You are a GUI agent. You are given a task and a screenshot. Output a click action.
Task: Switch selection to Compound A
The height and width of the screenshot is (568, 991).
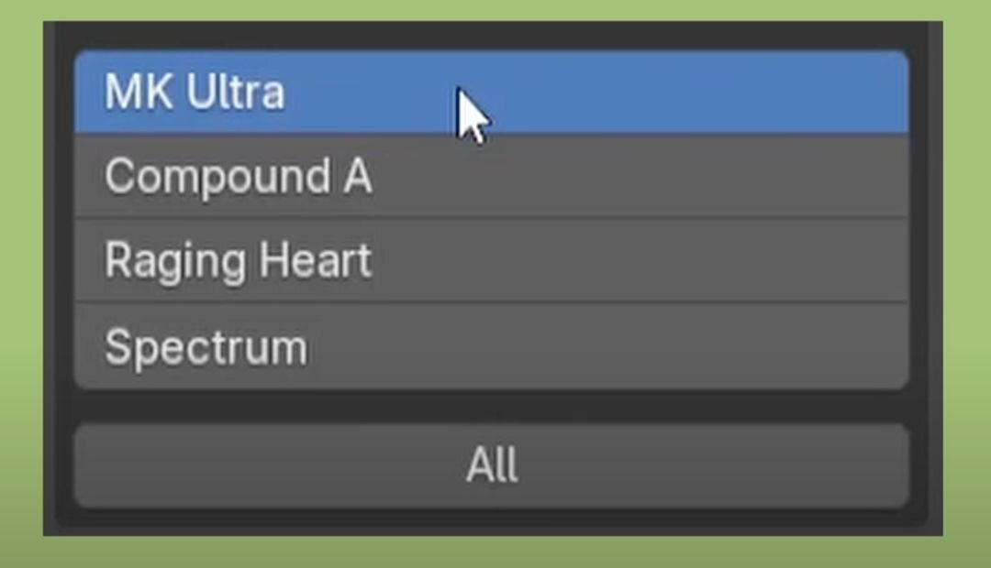(x=491, y=176)
